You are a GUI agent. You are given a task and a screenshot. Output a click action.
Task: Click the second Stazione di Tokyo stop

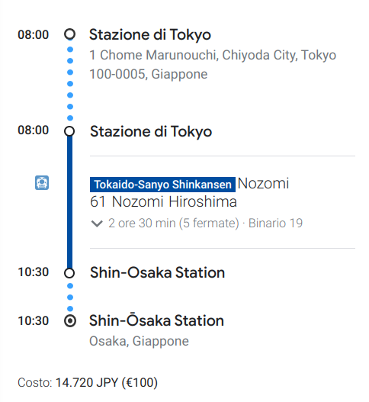click(151, 131)
